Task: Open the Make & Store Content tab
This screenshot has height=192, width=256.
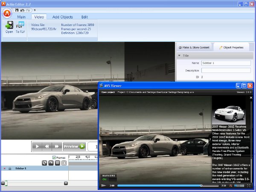Action: (194, 47)
